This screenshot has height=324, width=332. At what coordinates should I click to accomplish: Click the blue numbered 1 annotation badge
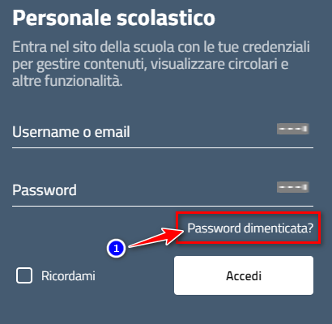[x=116, y=248]
